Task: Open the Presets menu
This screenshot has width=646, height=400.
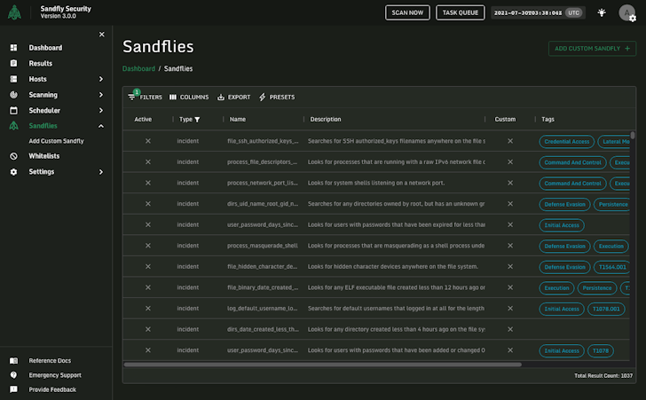Action: click(x=277, y=98)
